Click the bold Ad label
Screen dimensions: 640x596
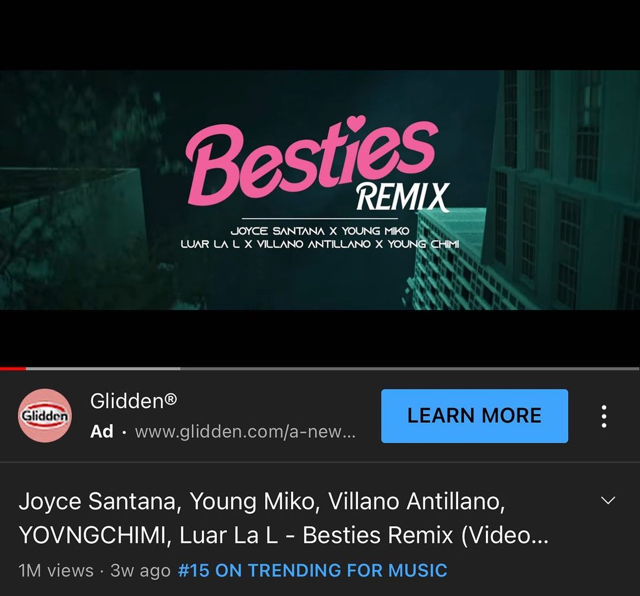pos(102,432)
